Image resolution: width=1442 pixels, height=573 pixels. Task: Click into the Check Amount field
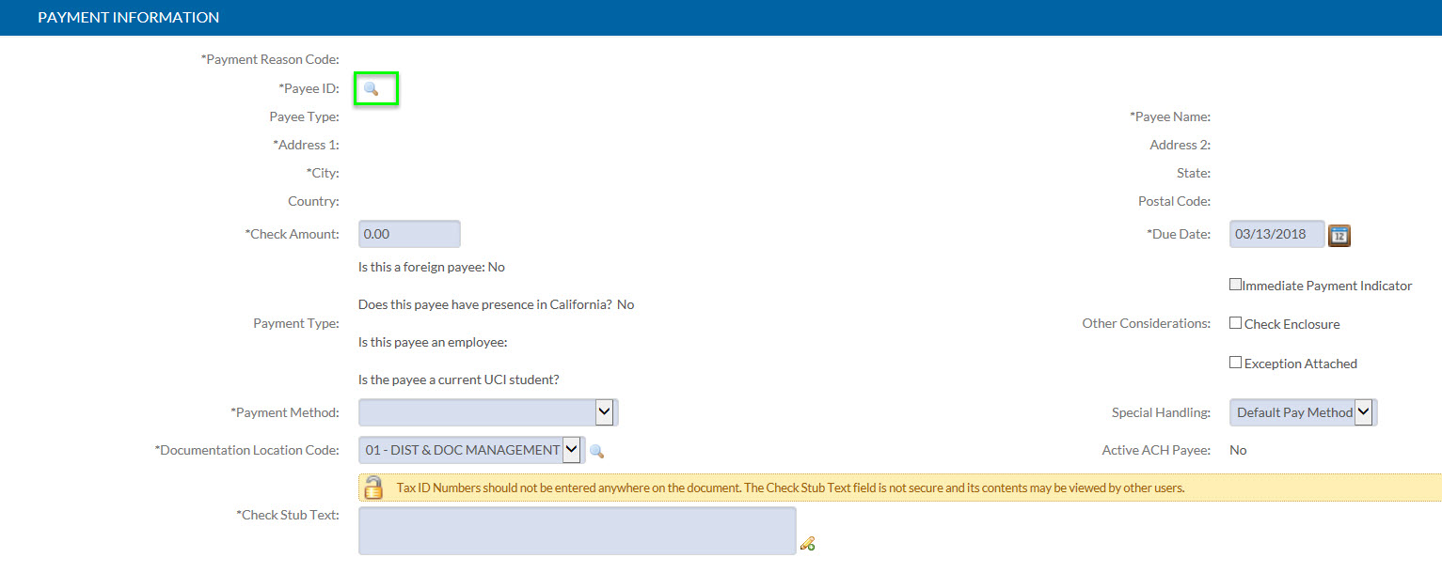(x=409, y=234)
